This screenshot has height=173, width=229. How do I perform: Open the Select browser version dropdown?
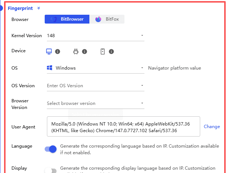(96, 103)
